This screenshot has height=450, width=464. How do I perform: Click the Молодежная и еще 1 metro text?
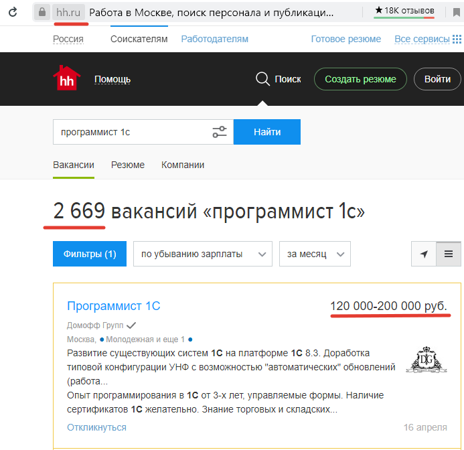point(145,340)
